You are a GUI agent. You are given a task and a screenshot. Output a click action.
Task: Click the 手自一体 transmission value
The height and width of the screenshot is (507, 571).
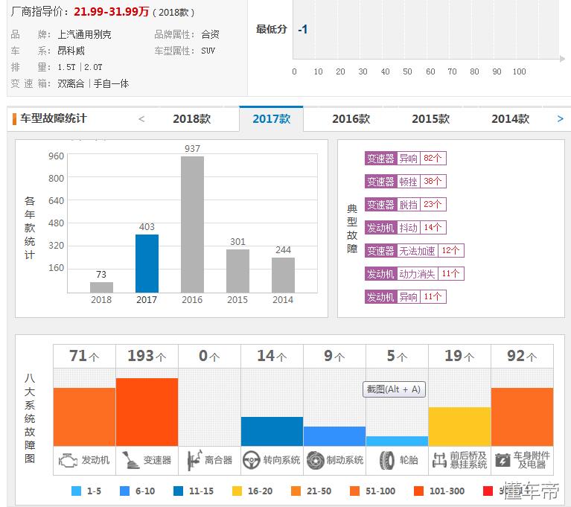pos(112,84)
